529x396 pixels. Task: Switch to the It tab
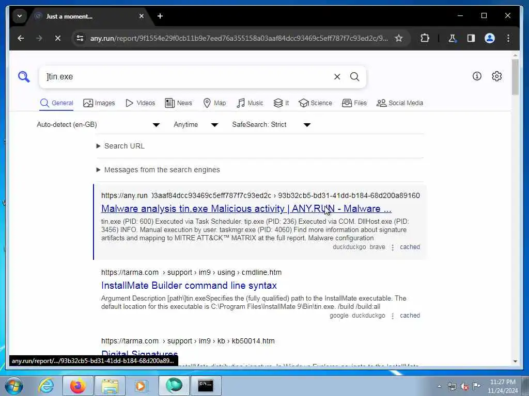coord(281,103)
